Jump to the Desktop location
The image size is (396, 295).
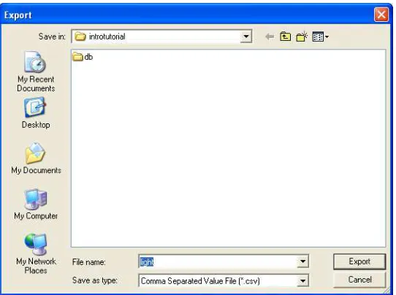click(36, 113)
